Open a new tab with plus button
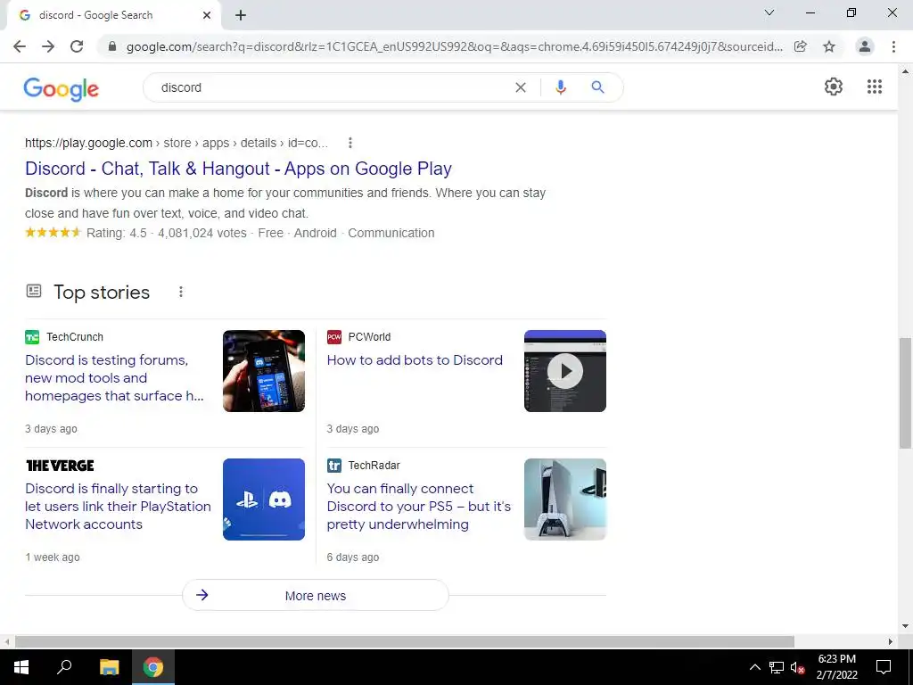The width and height of the screenshot is (913, 685). coord(241,15)
